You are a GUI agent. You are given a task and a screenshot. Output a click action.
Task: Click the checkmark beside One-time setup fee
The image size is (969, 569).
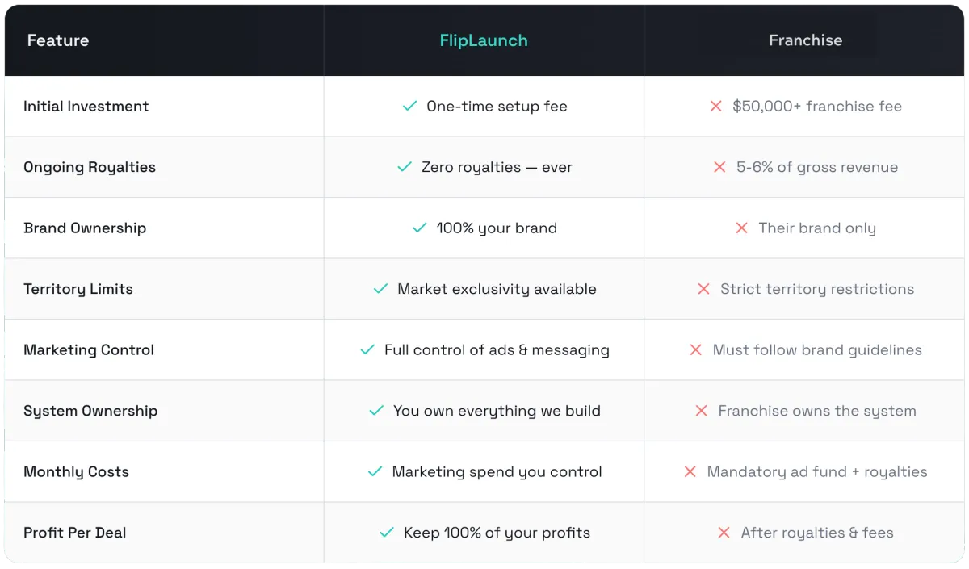point(409,106)
